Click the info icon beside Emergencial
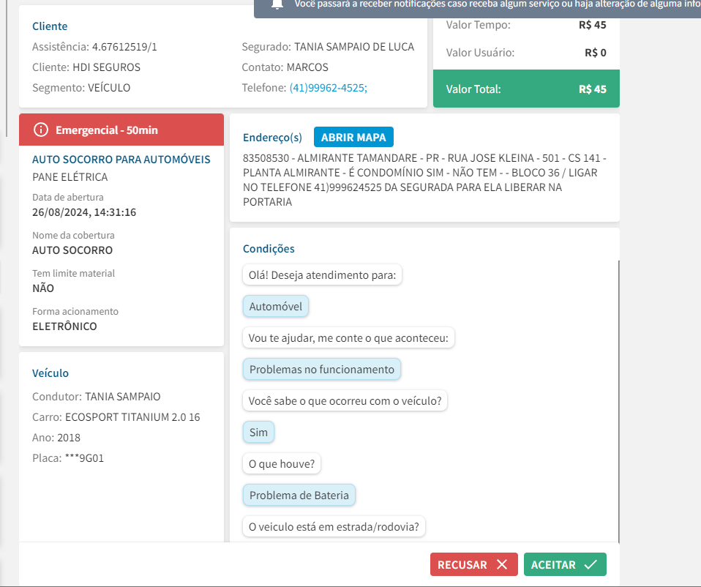Viewport: 701px width, 587px height. 41,130
